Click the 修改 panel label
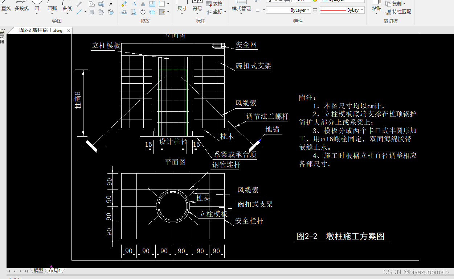454x279 pixels. [145, 21]
